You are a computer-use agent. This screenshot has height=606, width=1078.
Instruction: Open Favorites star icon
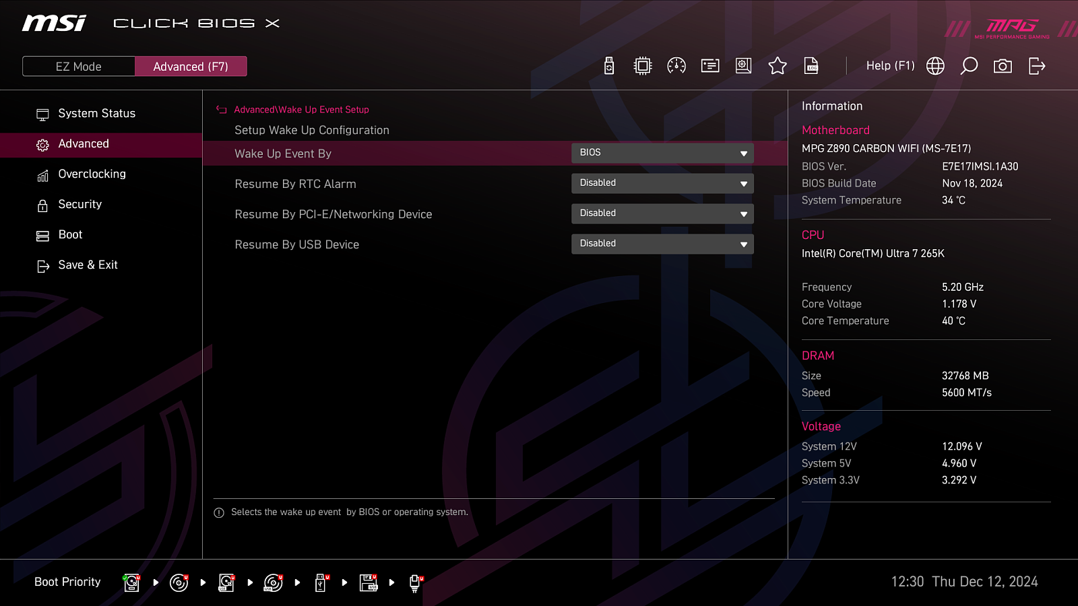click(x=778, y=66)
